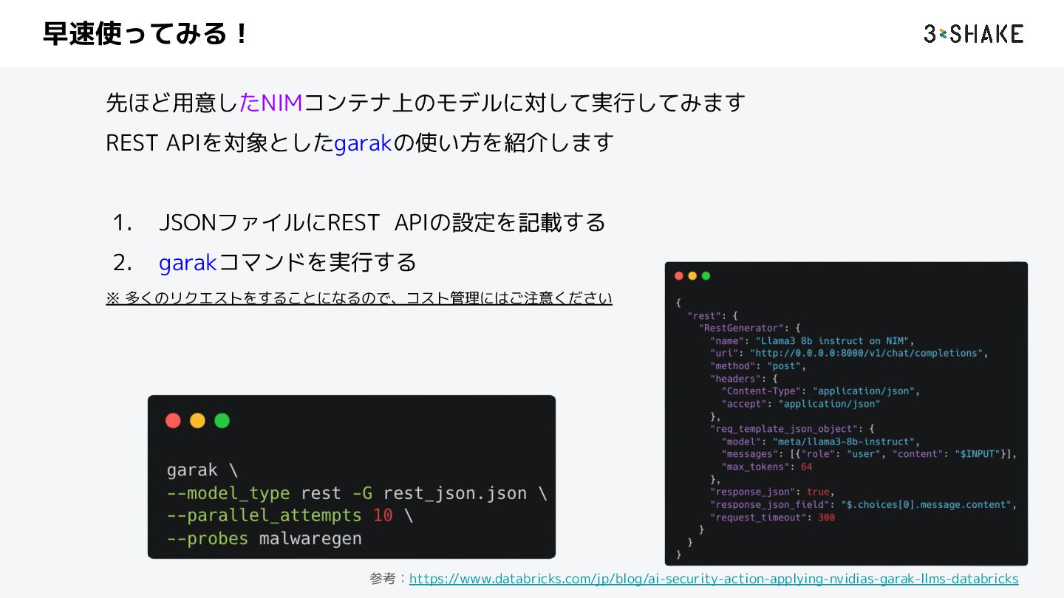Click the "RestGenerator" key line
Screen dimensions: 1064x598
tap(750, 328)
